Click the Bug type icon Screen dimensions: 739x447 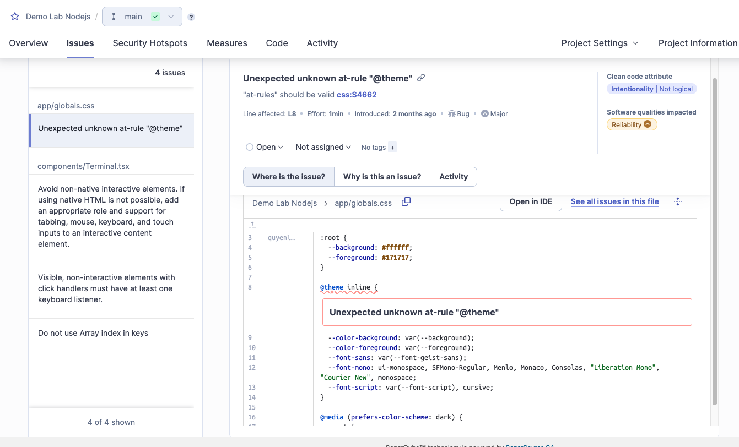pyautogui.click(x=451, y=114)
